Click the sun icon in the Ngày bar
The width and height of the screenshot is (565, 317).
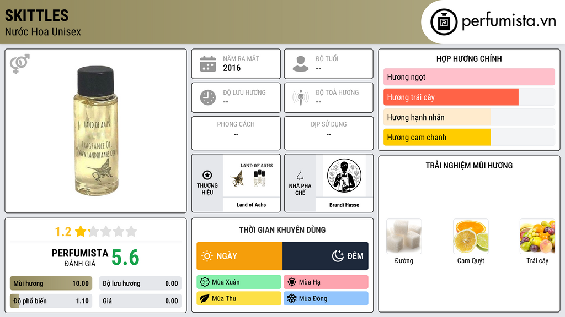[207, 256]
